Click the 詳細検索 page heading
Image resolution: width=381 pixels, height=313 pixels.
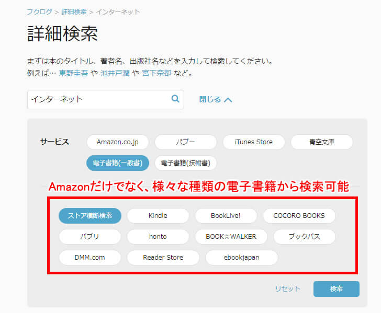click(x=62, y=33)
